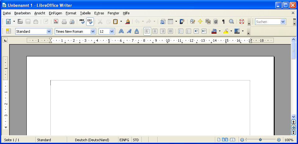Open the Format menu
The width and height of the screenshot is (298, 144).
[x=71, y=13]
